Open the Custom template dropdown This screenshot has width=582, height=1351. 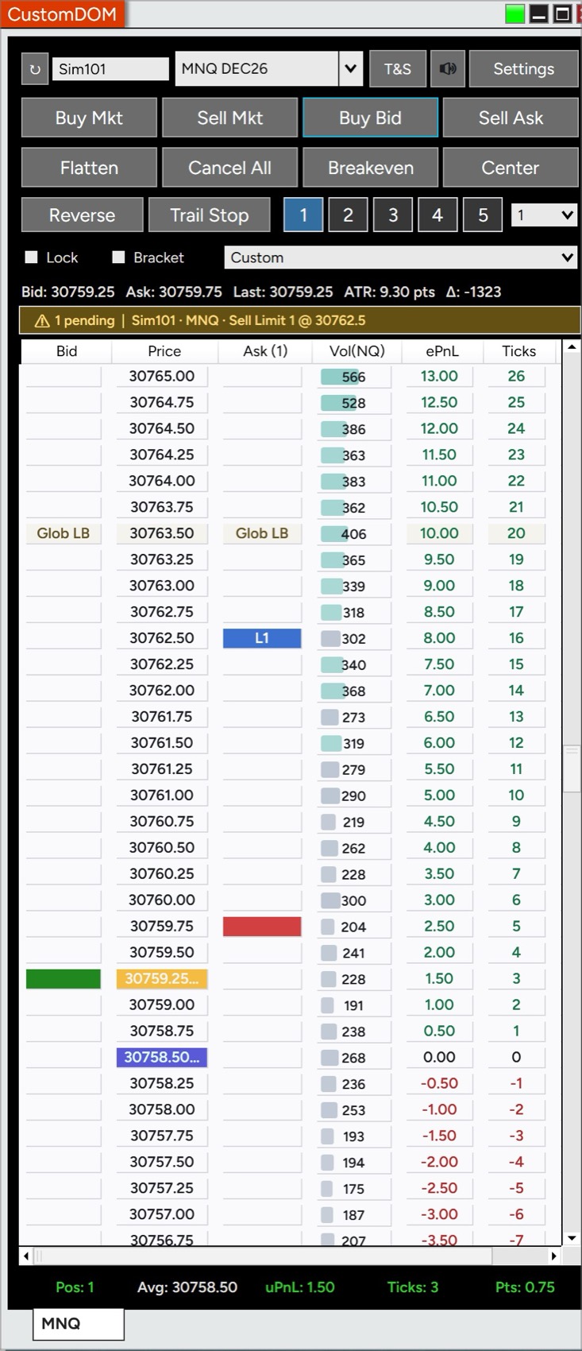click(401, 257)
